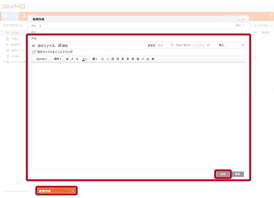Expand the フォーマット HTML形式 dropdown
Viewport: 274px width, 198px height.
coord(201,45)
